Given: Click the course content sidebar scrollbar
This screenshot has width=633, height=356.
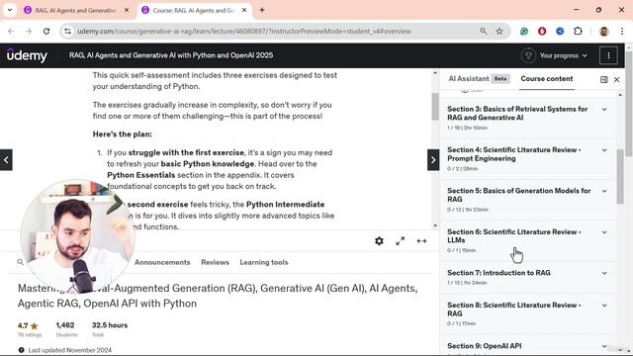Looking at the screenshot, I should pyautogui.click(x=620, y=176).
